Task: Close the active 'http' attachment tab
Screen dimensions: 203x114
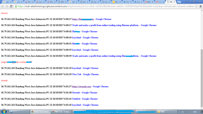Action: pyautogui.click(x=174, y=2)
